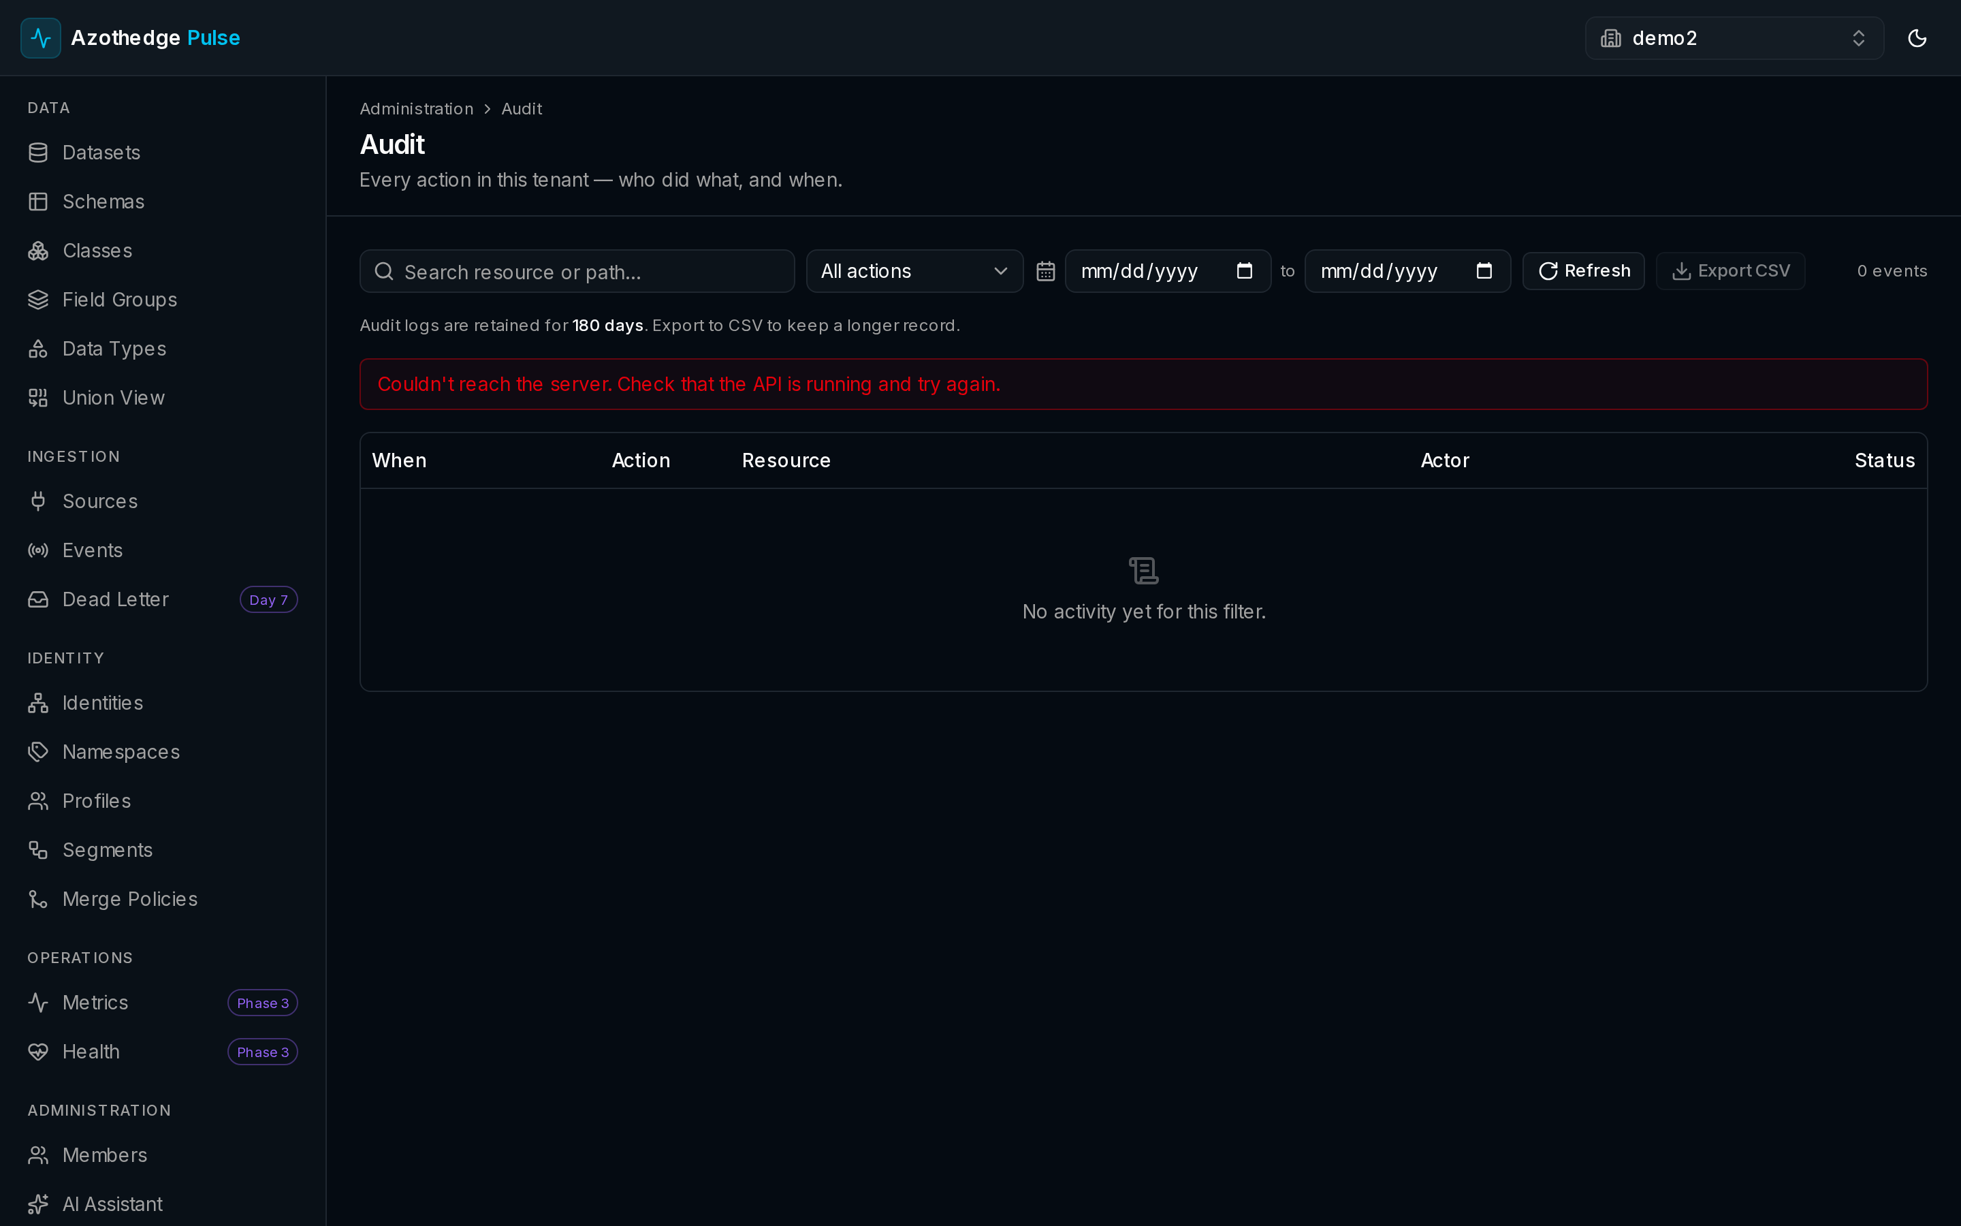Click the Administration breadcrumb link

[x=417, y=109]
